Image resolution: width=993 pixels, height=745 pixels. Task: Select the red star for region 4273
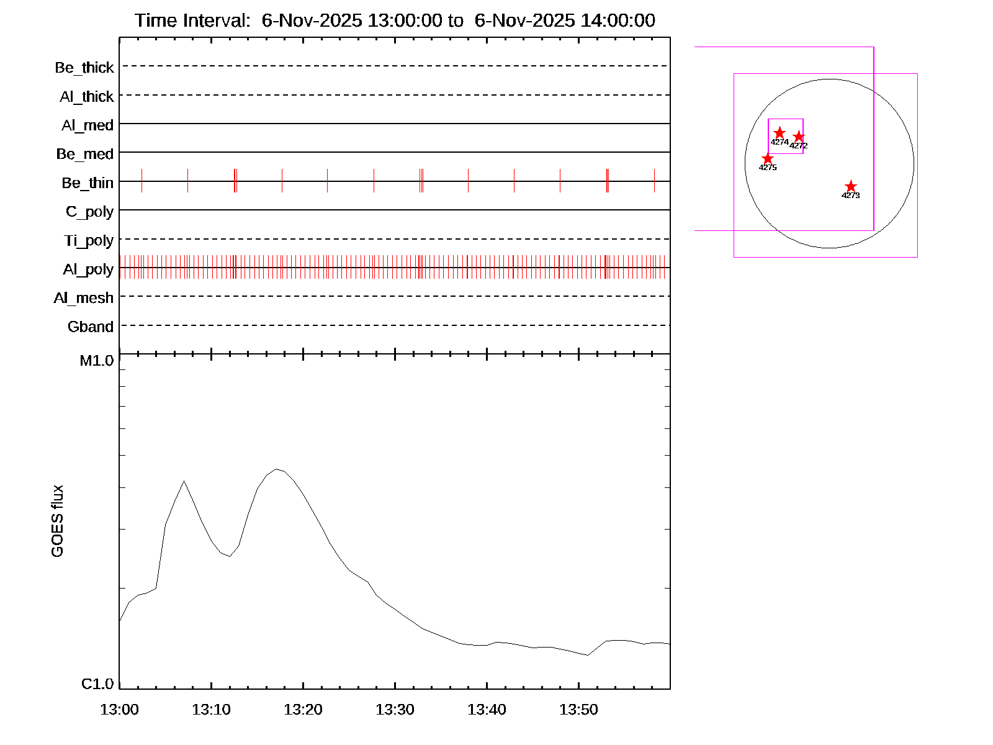coord(850,187)
